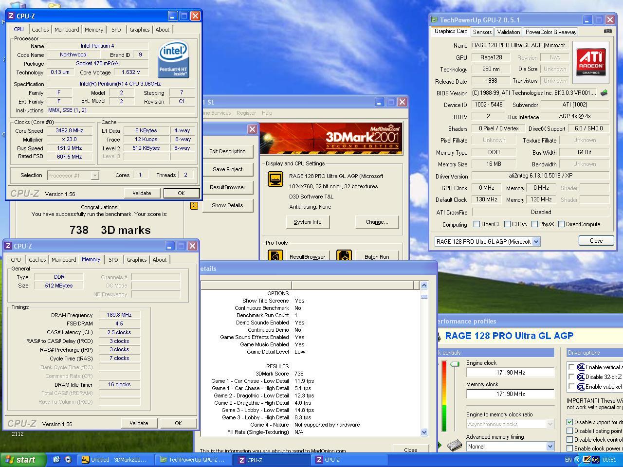This screenshot has height=467, width=623.
Task: Click the Show Desktop quick launch icon
Action: (x=57, y=459)
